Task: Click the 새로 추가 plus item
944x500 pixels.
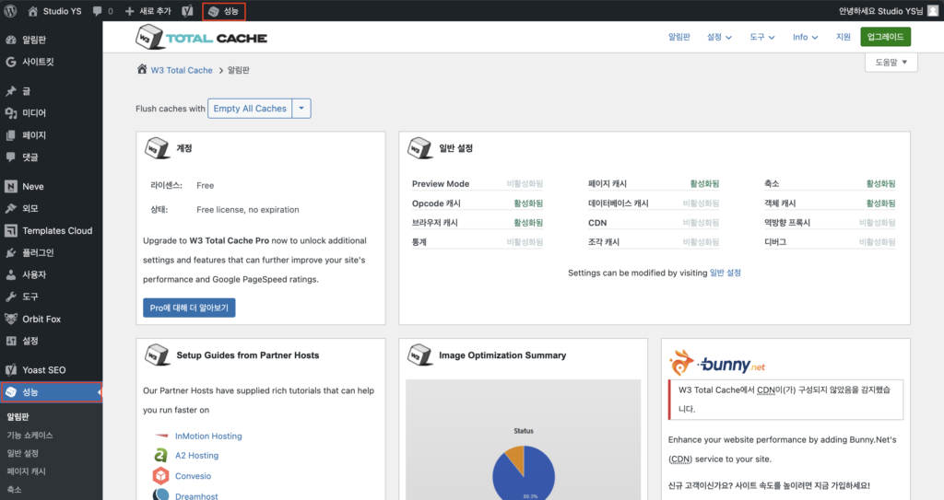Action: point(147,11)
